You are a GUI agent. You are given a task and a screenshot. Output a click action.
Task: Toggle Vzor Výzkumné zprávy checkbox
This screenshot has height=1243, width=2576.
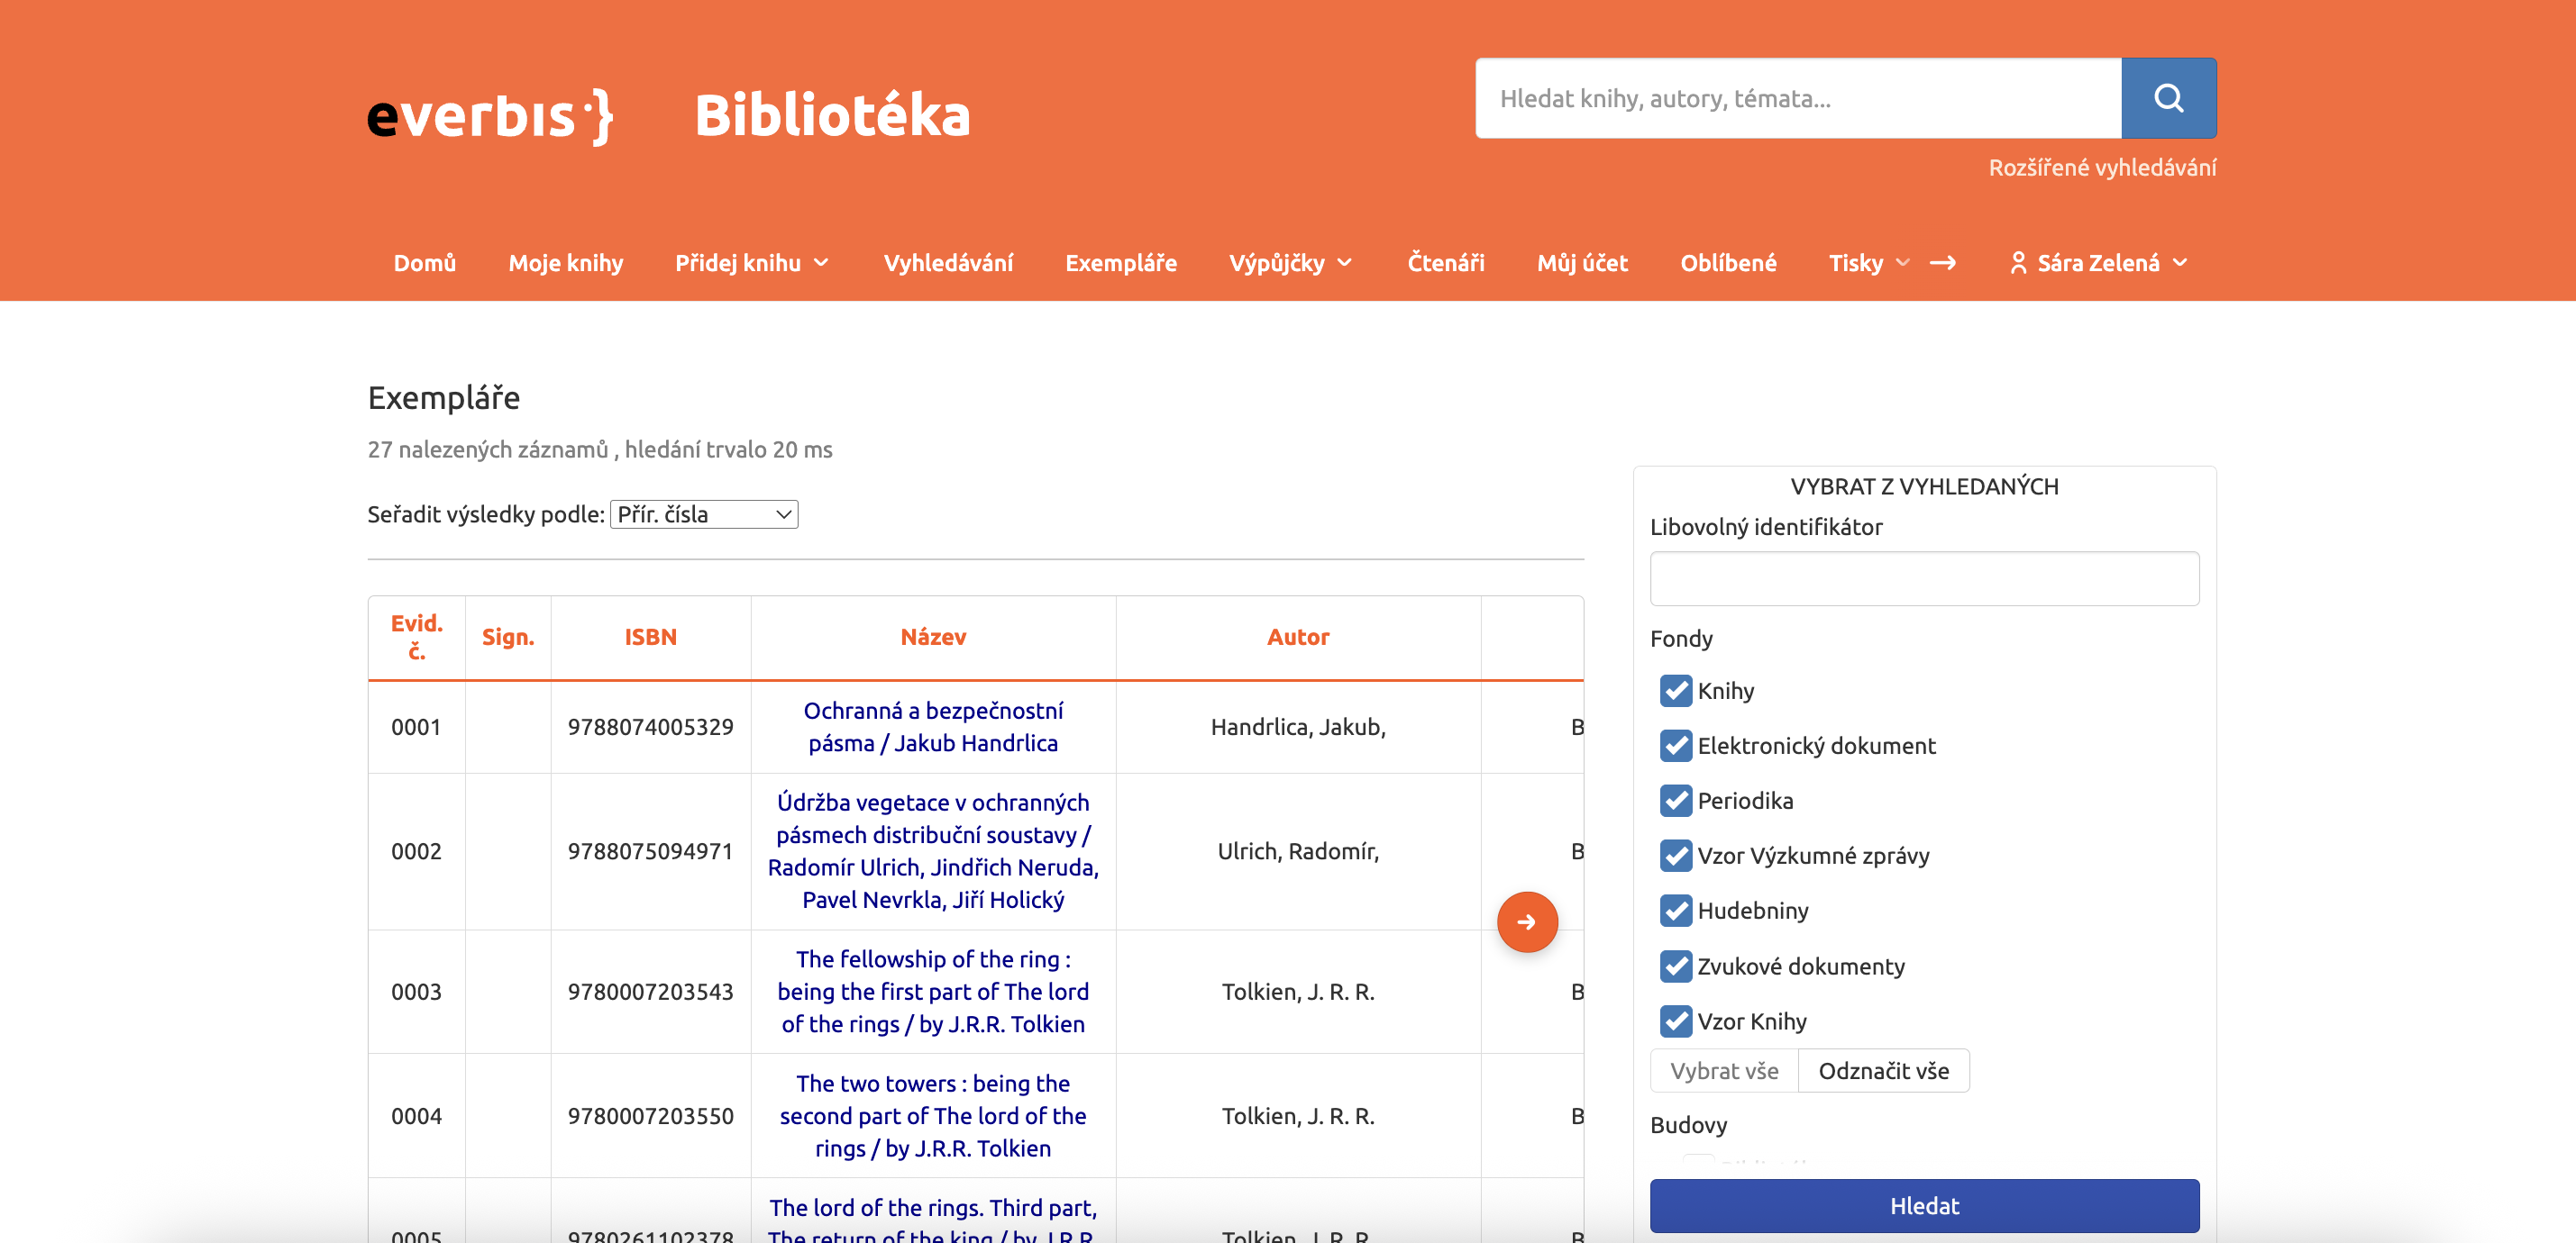(x=1675, y=856)
